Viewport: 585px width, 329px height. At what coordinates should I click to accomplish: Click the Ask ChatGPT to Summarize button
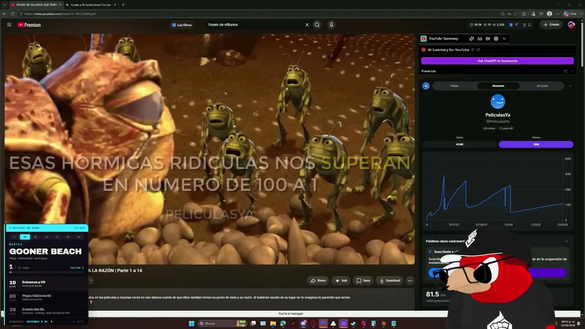[497, 61]
